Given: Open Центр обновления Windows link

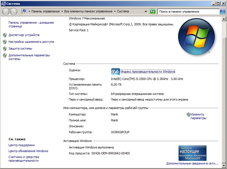Looking at the screenshot, I should tap(28, 151).
